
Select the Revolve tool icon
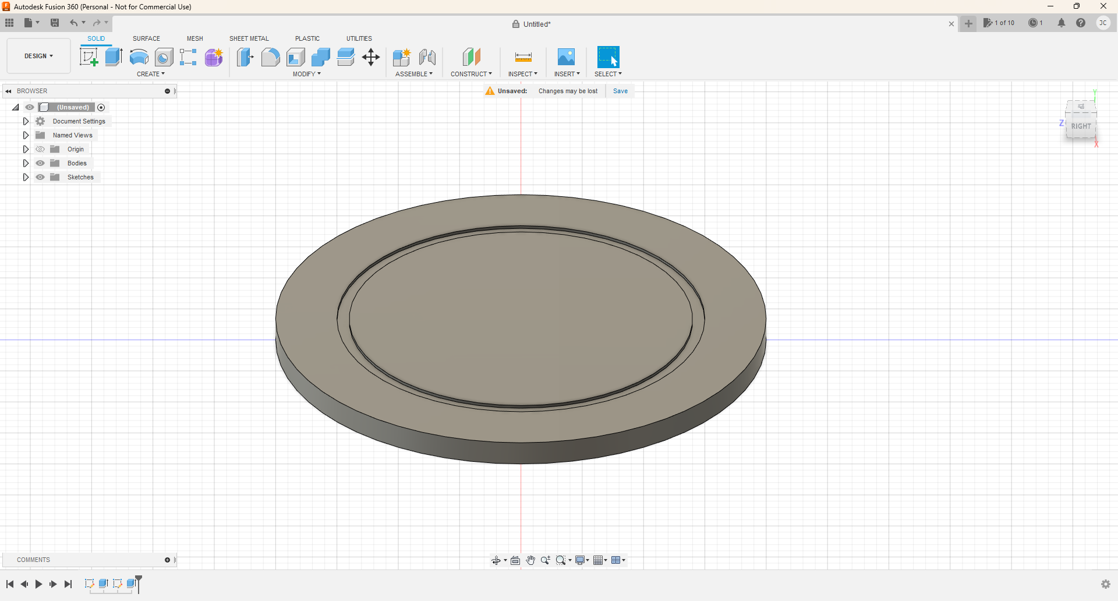[139, 57]
